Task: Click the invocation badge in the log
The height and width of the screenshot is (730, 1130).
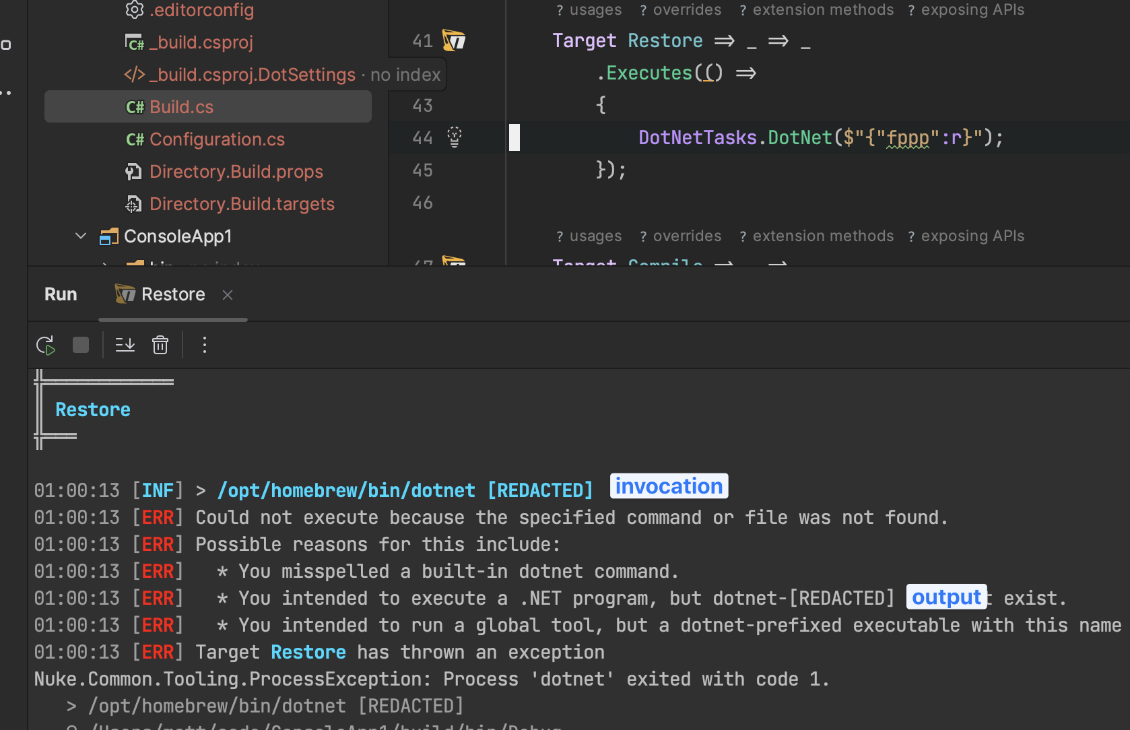Action: tap(668, 486)
